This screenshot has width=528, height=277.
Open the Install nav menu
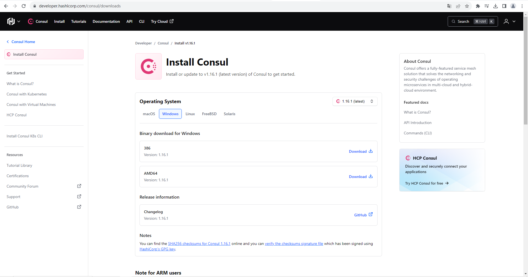[59, 21]
